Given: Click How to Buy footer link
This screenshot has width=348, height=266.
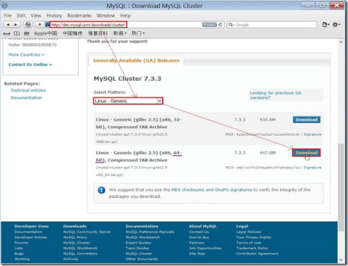Looking at the screenshot, I should click(x=199, y=237).
